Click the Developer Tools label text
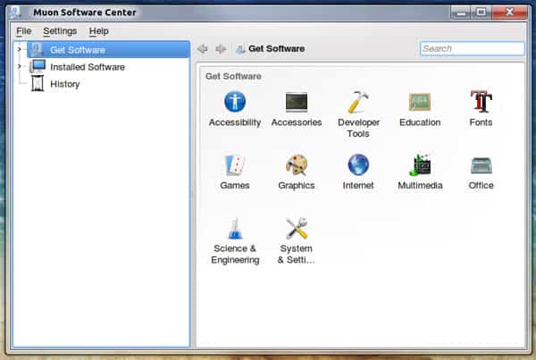 358,128
